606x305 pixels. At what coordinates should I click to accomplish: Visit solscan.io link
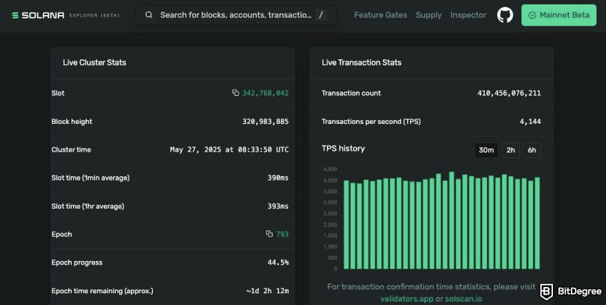click(463, 299)
